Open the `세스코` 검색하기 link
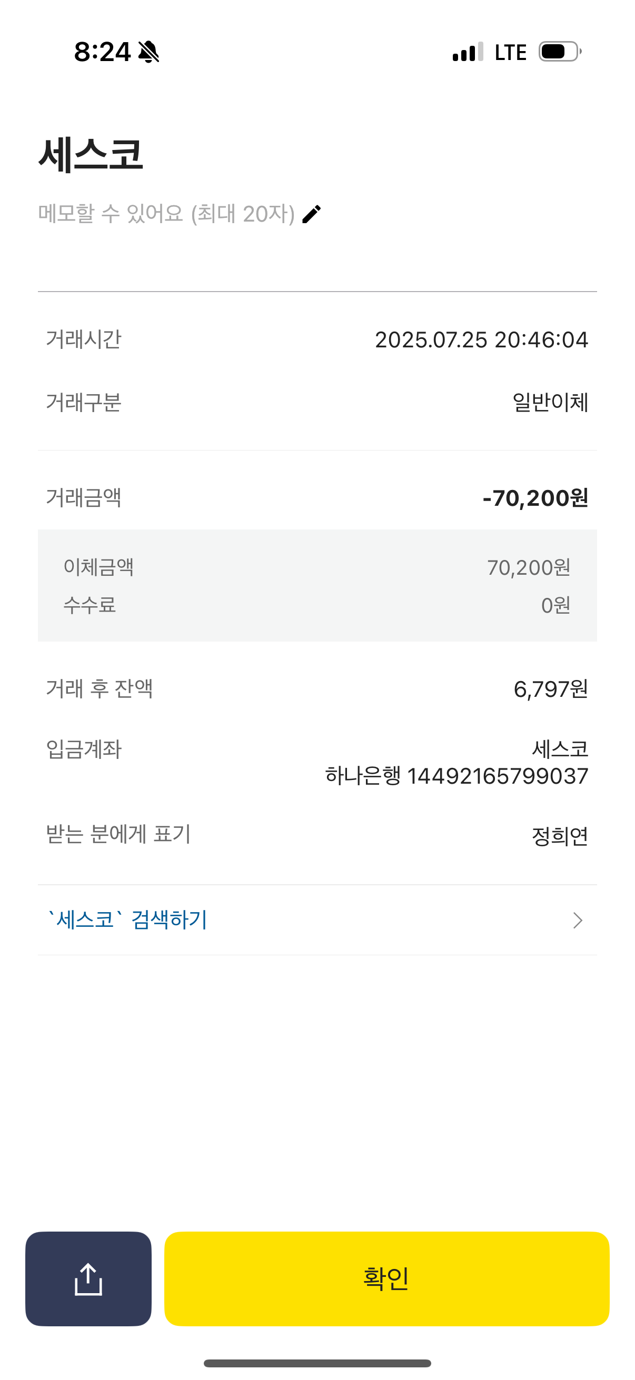 [x=127, y=920]
